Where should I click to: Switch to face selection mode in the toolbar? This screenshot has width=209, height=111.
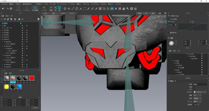coord(59,9)
